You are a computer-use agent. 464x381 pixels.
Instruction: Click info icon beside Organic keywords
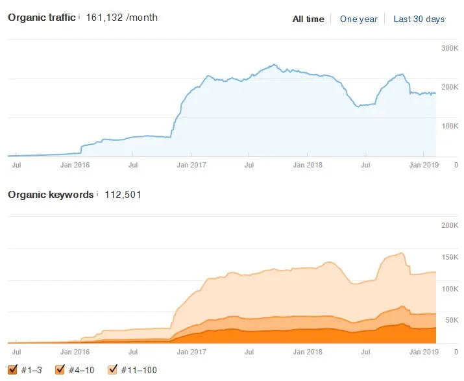97,194
